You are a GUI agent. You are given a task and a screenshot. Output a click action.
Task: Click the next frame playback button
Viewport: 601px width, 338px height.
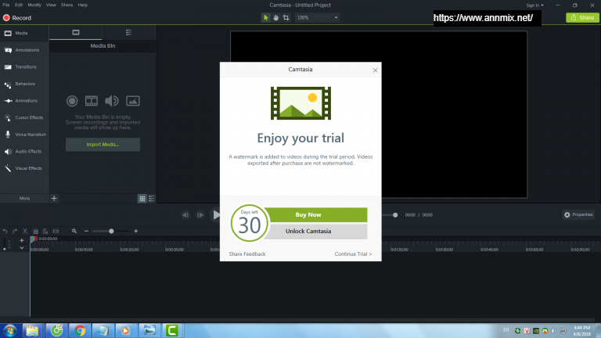tap(200, 215)
